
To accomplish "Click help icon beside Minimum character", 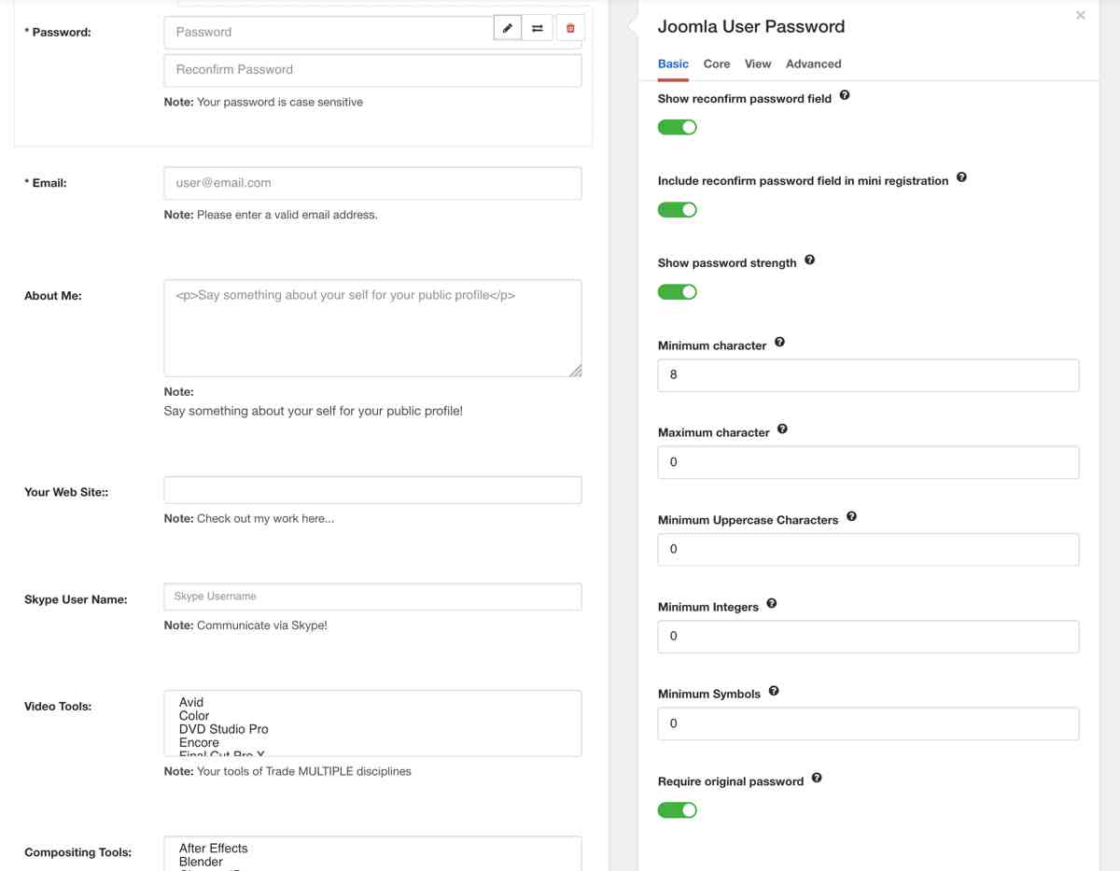I will (x=779, y=343).
